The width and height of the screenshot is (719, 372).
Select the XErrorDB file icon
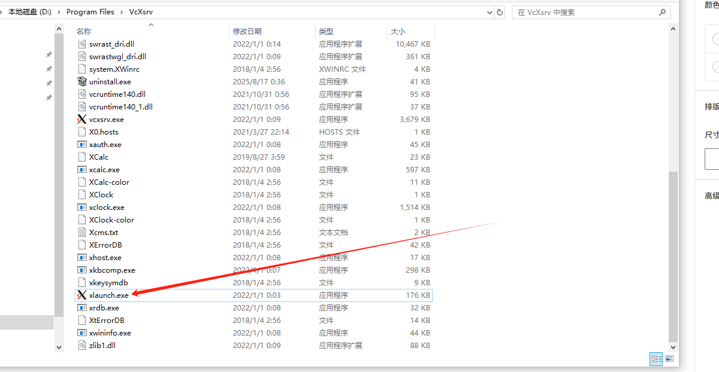83,245
